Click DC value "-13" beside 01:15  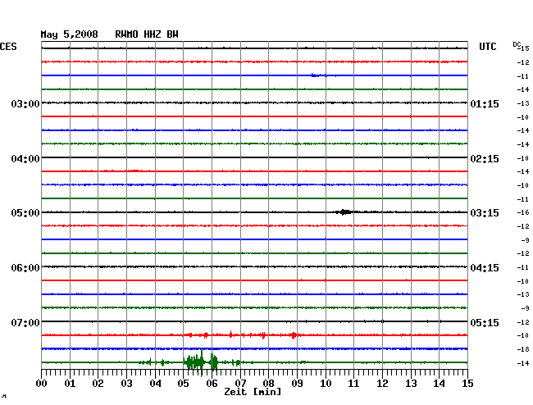pyautogui.click(x=523, y=103)
